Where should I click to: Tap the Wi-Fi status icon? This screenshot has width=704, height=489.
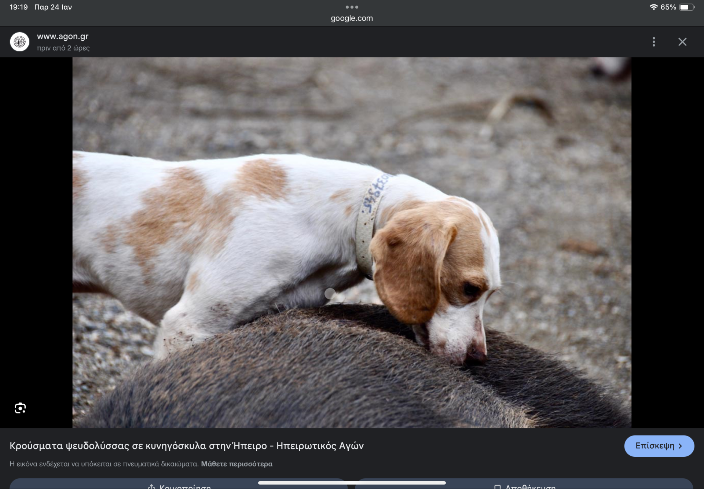653,7
